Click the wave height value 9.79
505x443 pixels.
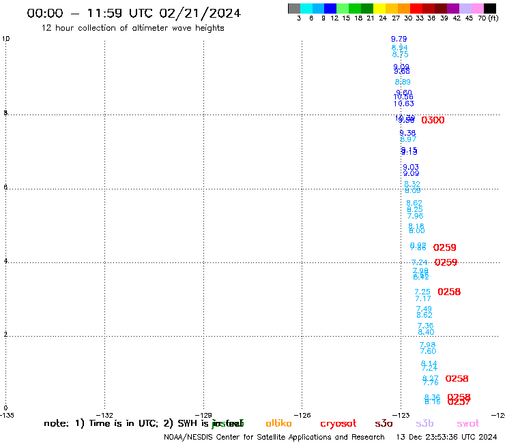[399, 39]
